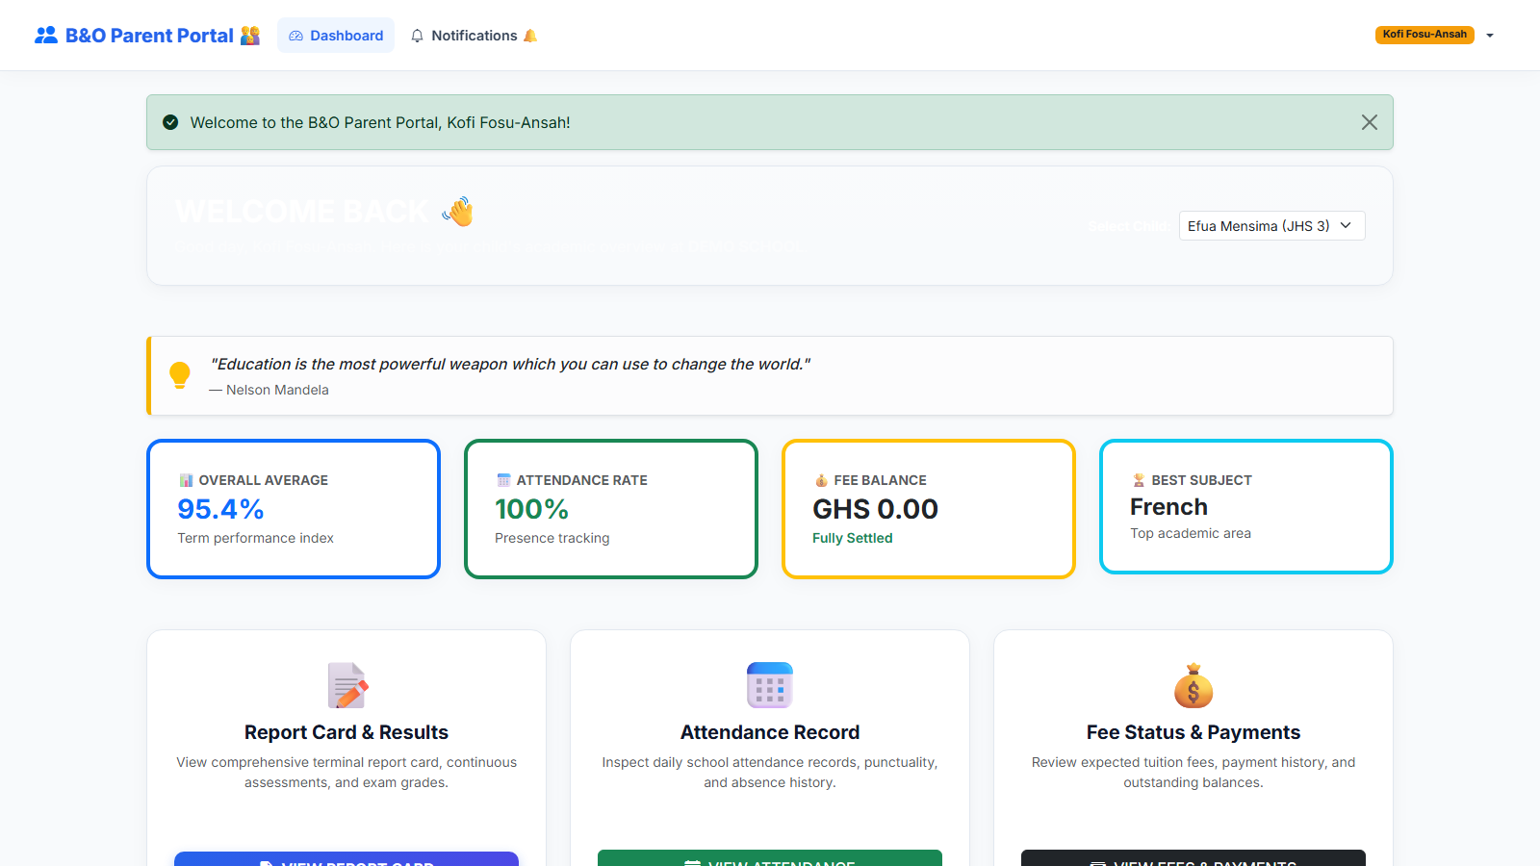Click the Report Card & Results heading
This screenshot has width=1540, height=866.
click(346, 732)
